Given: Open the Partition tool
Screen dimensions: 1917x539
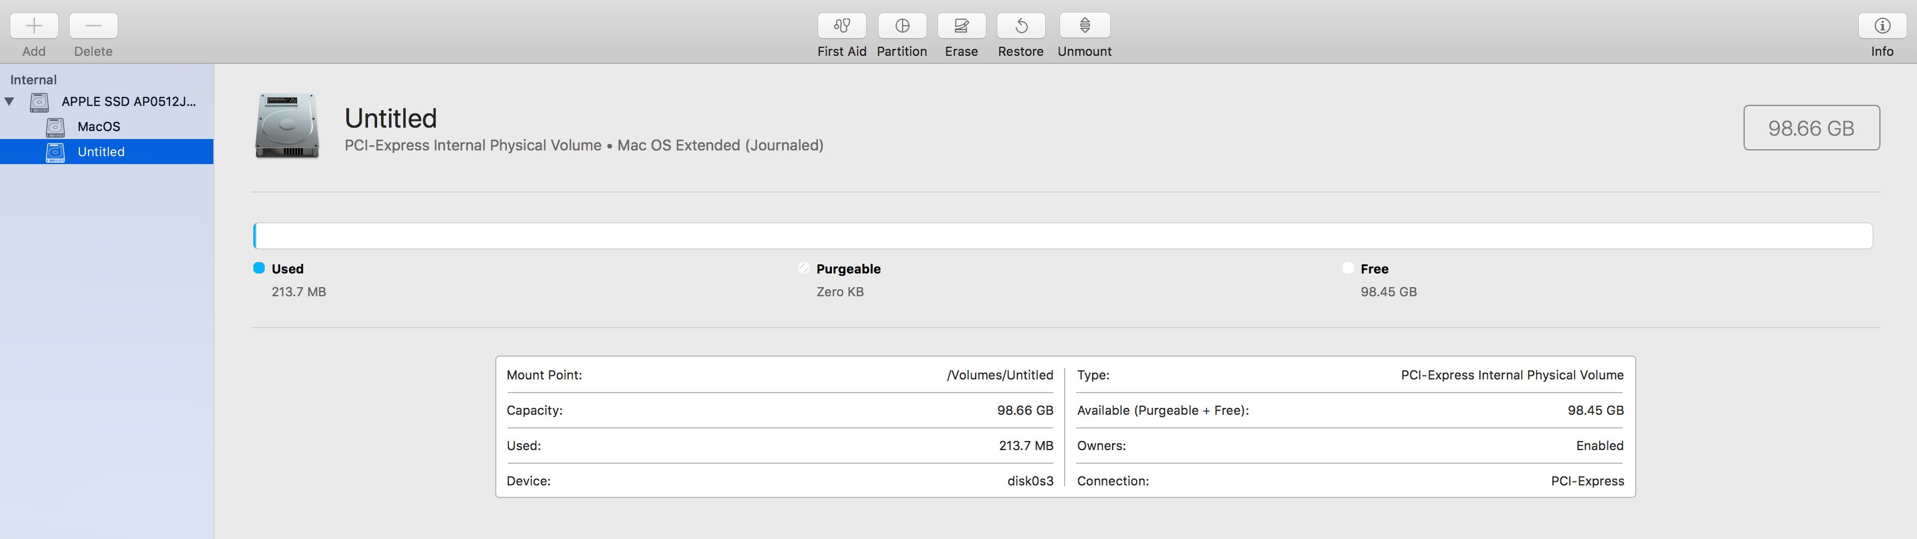Looking at the screenshot, I should click(x=902, y=26).
